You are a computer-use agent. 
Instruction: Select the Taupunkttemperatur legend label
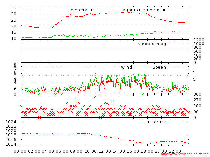[x=143, y=10]
